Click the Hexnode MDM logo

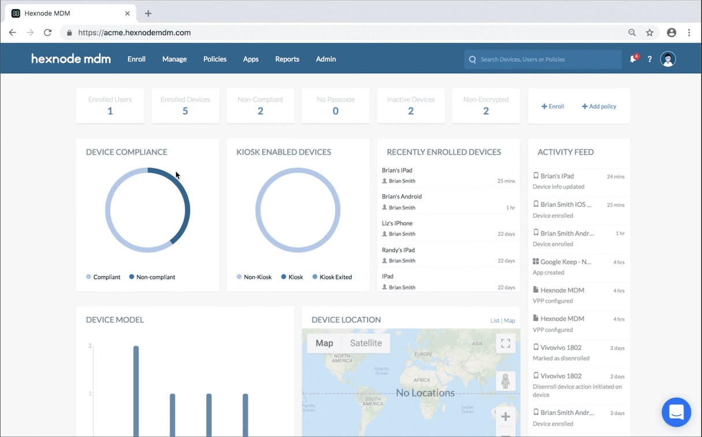click(71, 59)
